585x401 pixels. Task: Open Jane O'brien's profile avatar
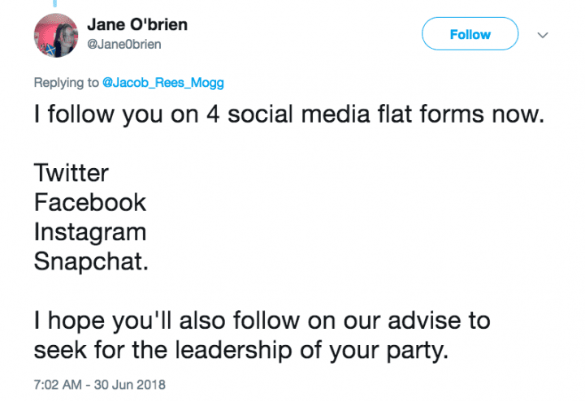coord(56,36)
